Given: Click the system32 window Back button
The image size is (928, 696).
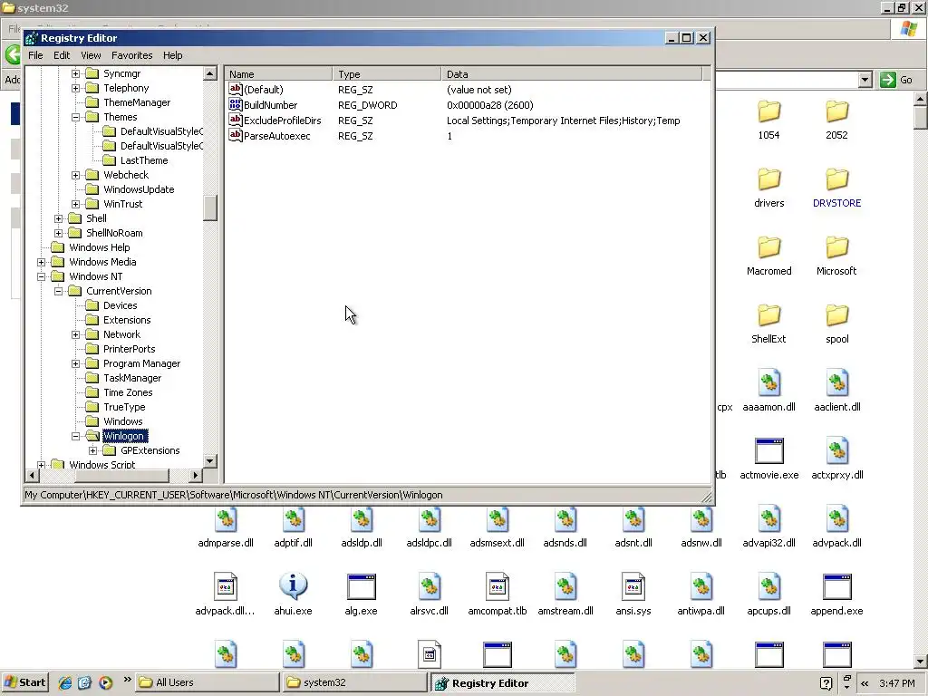Looking at the screenshot, I should point(13,55).
